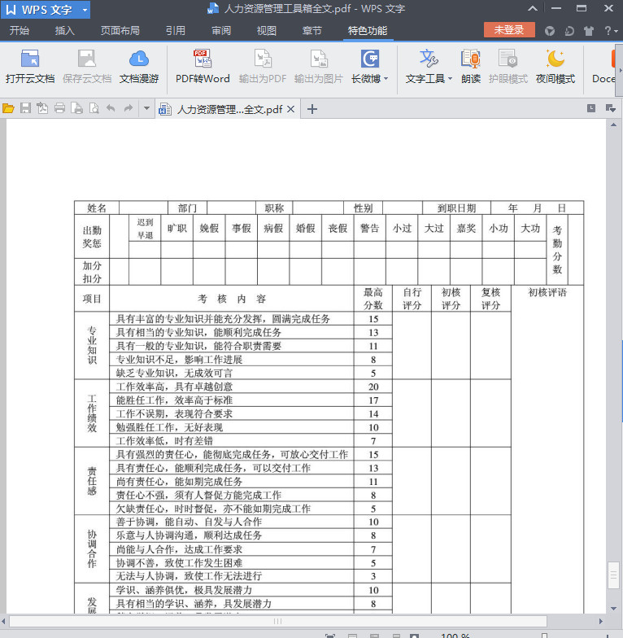Screen dimensions: 623x638
Task: Click the shirt skin icon in title bar
Action: coord(589,31)
